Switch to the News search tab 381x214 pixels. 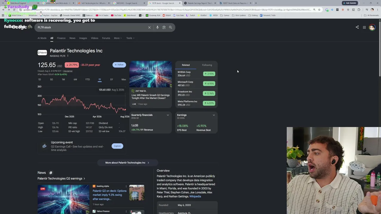click(x=72, y=38)
